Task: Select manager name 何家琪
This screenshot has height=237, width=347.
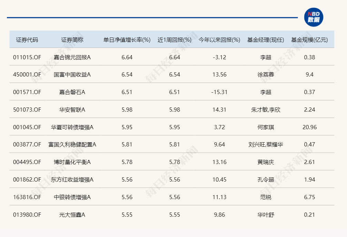Action: [x=266, y=127]
